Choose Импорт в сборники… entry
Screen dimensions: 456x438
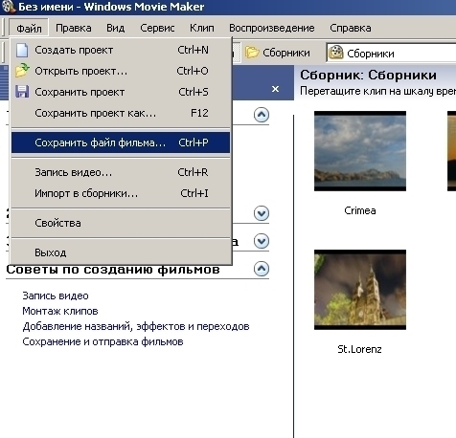click(x=121, y=193)
